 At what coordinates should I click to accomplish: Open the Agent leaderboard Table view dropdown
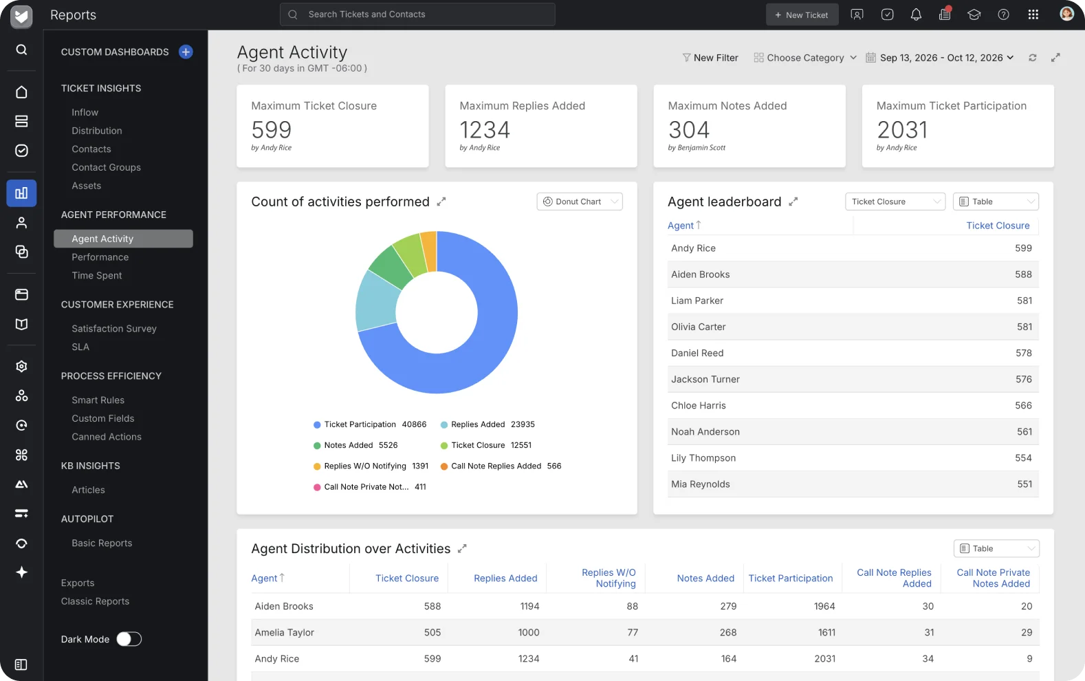[x=996, y=202]
